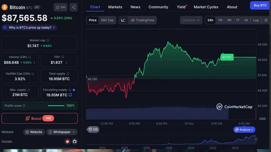The width and height of the screenshot is (271, 152).
Task: Open the Market Cycles tab
Action: click(x=206, y=7)
